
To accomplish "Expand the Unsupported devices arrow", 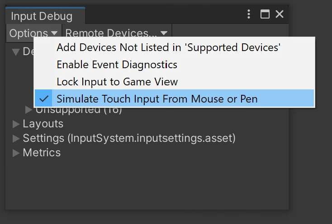I will click(28, 110).
